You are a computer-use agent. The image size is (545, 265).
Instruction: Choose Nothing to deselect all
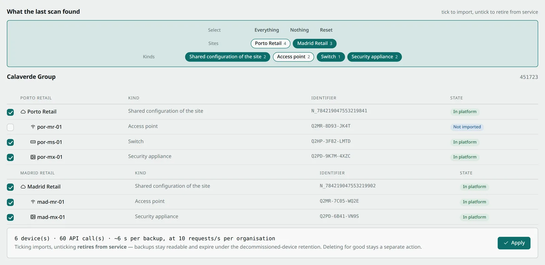click(299, 30)
